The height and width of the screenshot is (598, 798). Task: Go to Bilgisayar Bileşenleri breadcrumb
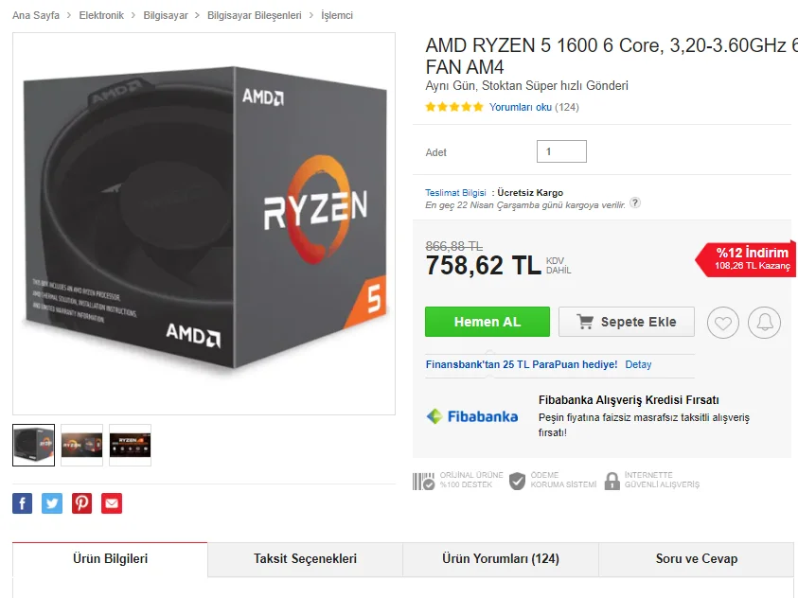coord(254,15)
